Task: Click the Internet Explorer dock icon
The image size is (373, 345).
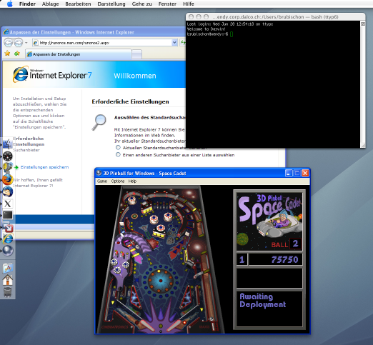Action: tap(8, 239)
